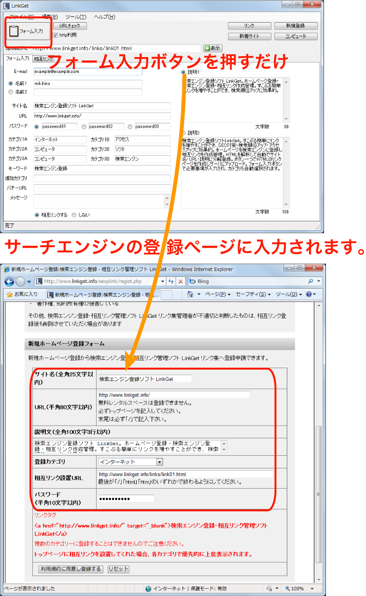Select the password02 radio button
The width and height of the screenshot is (366, 596).
84,127
